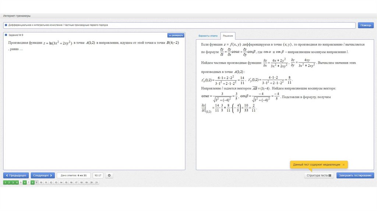Viewport: 377px width, 211px height.
Task: Click the clock timer icon button
Action: coord(109,176)
